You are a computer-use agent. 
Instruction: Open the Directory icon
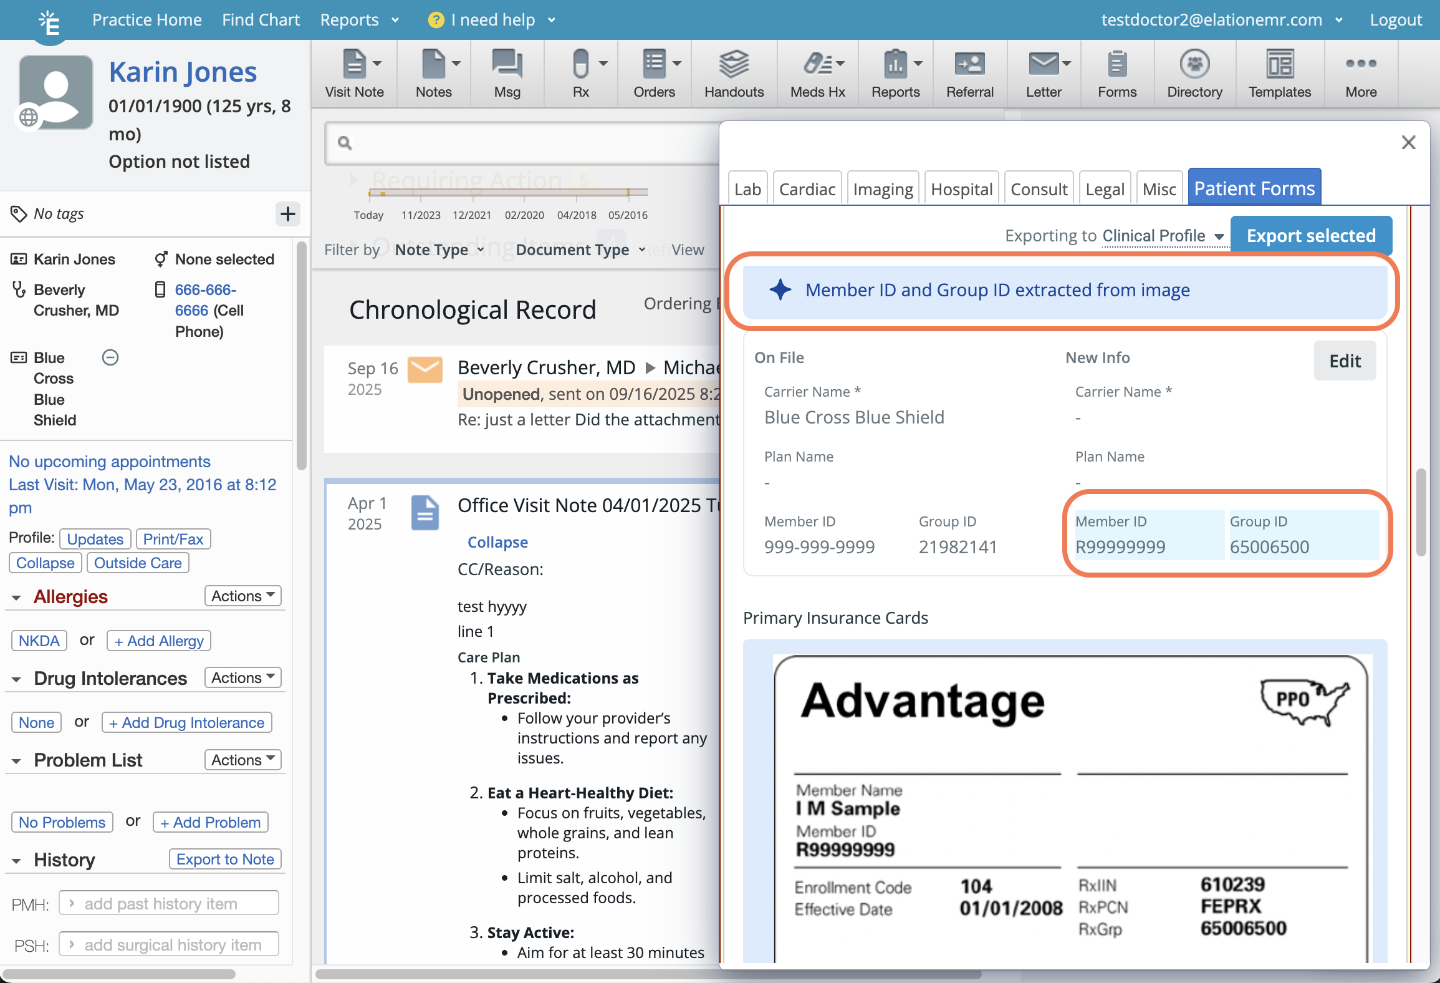click(1194, 64)
